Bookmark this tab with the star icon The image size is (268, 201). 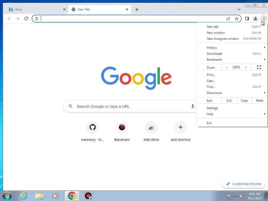pos(237,19)
